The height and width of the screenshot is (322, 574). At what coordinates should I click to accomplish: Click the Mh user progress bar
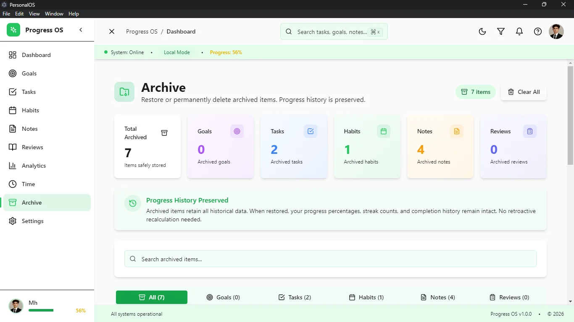click(x=41, y=310)
